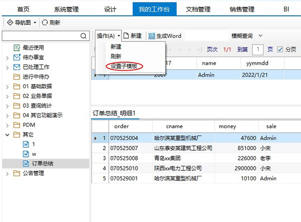Click the Generate Word icon
Viewport: 301px width, 222px height.
coord(151,36)
